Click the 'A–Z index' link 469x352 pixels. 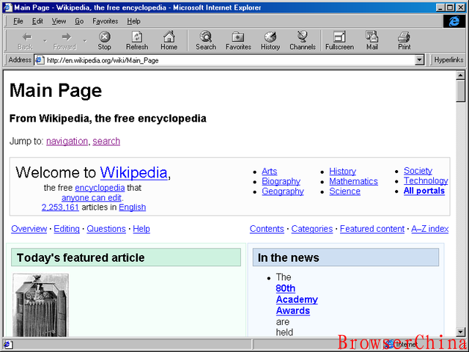click(430, 229)
